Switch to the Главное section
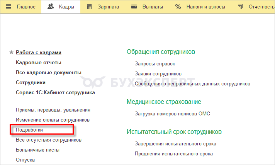Viewport: 275px width, 165px height. point(26,7)
